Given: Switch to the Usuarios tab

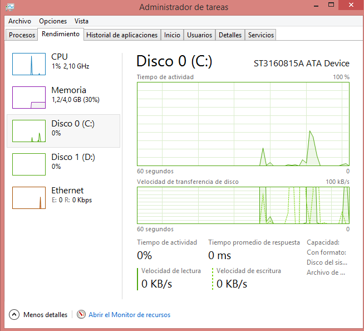Looking at the screenshot, I should [x=199, y=35].
